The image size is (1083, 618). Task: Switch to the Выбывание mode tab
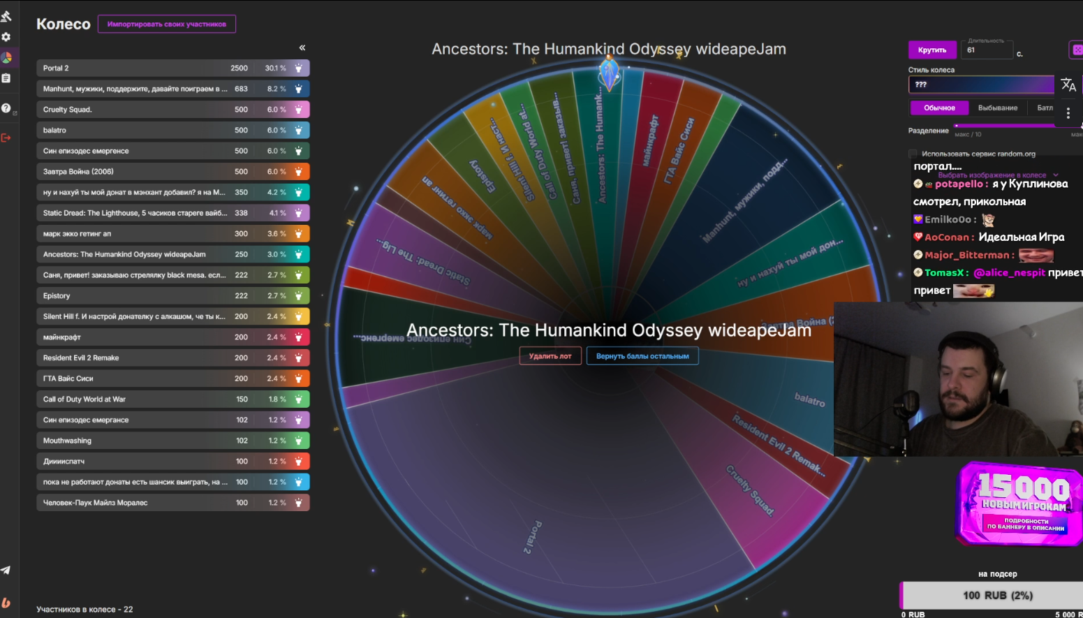coord(997,108)
